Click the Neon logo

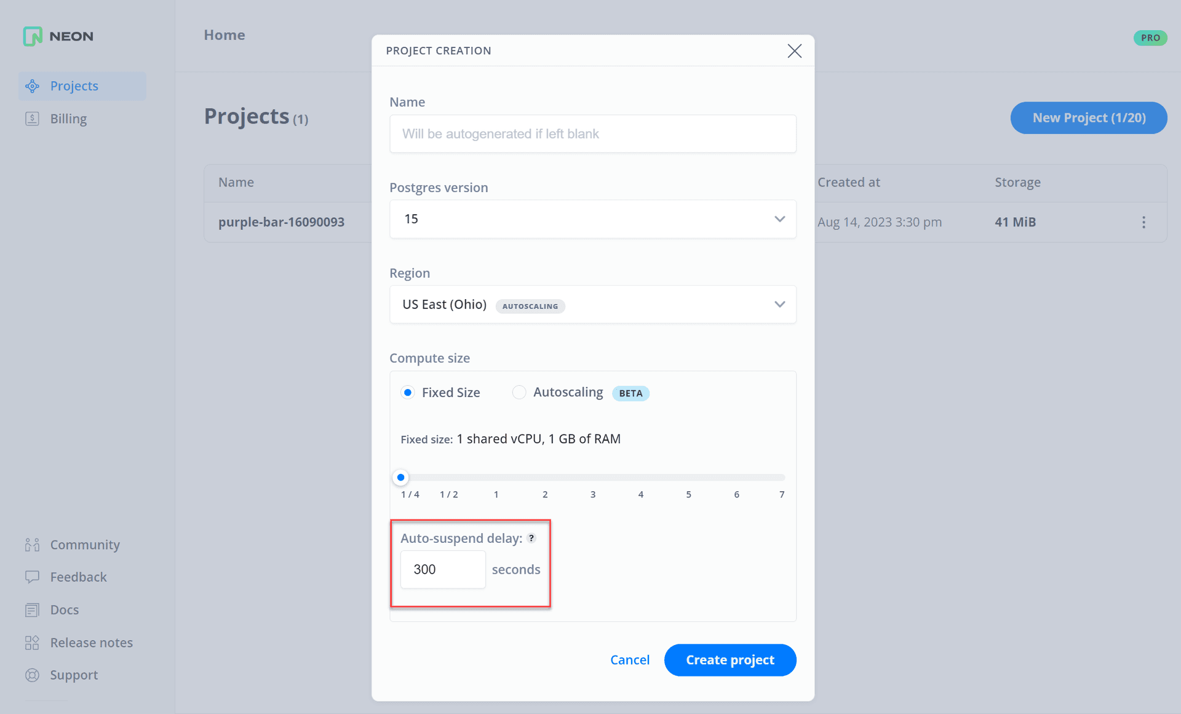(57, 36)
